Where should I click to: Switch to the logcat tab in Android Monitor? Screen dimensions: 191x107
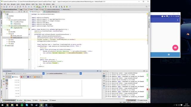click(8, 77)
